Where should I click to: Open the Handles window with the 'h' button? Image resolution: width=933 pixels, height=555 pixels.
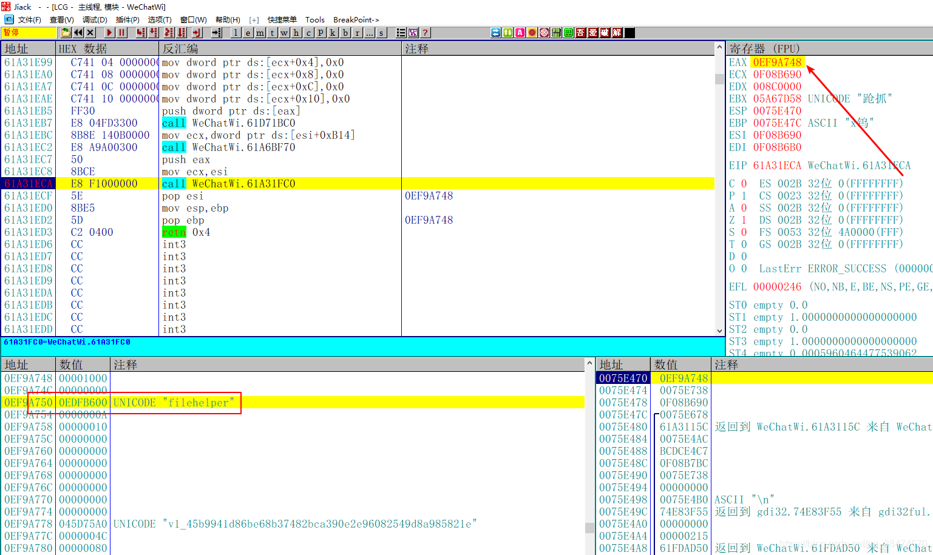tap(296, 33)
